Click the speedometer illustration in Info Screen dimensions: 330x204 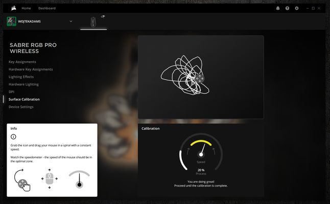(x=79, y=179)
